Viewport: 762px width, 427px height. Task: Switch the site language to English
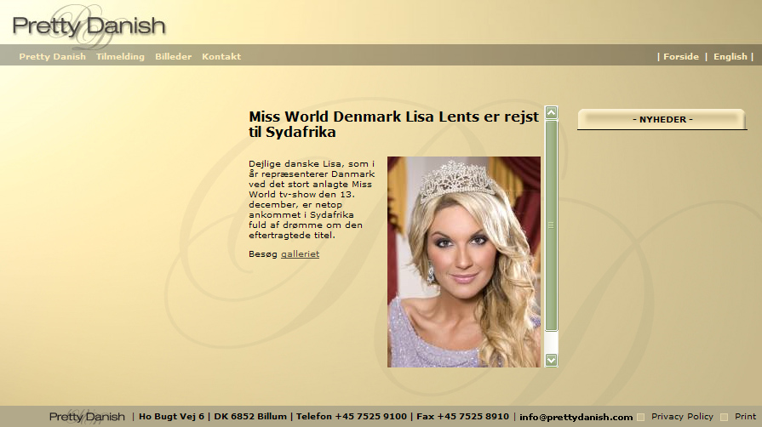pyautogui.click(x=730, y=57)
